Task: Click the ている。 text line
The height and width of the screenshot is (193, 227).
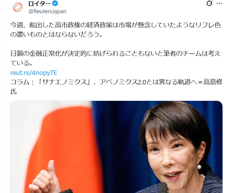Action: point(21,63)
